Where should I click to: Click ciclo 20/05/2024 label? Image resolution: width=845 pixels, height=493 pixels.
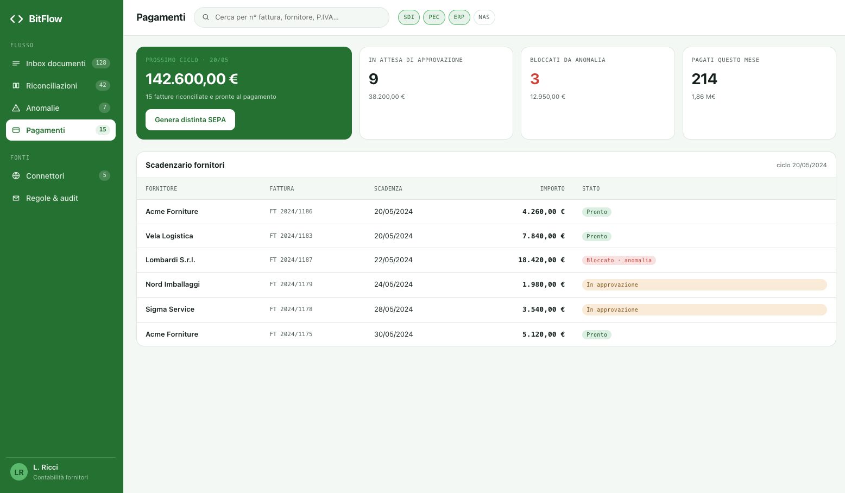[802, 165]
